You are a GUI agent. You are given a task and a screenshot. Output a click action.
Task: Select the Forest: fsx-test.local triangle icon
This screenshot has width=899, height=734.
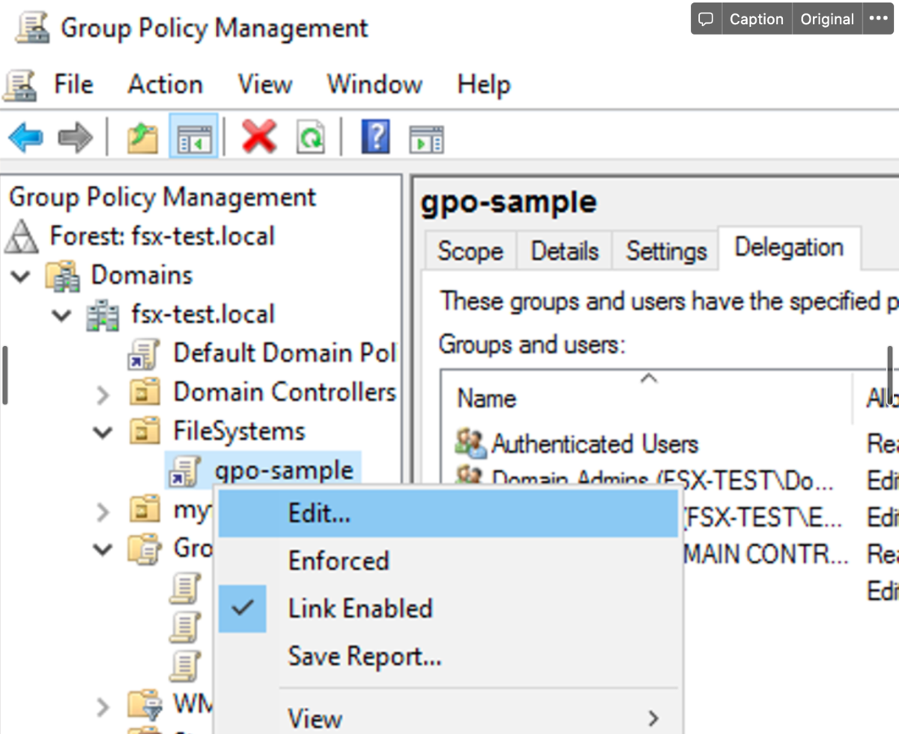pos(22,237)
